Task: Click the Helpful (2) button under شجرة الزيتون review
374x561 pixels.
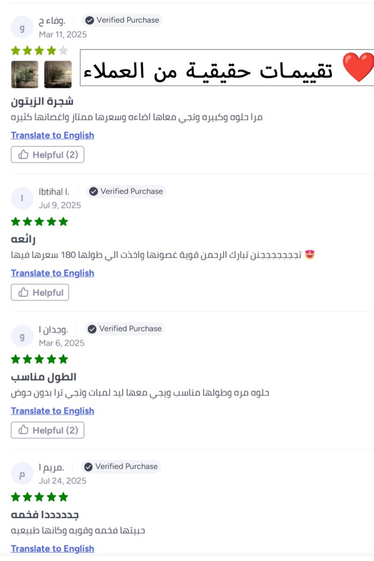Action: 47,154
